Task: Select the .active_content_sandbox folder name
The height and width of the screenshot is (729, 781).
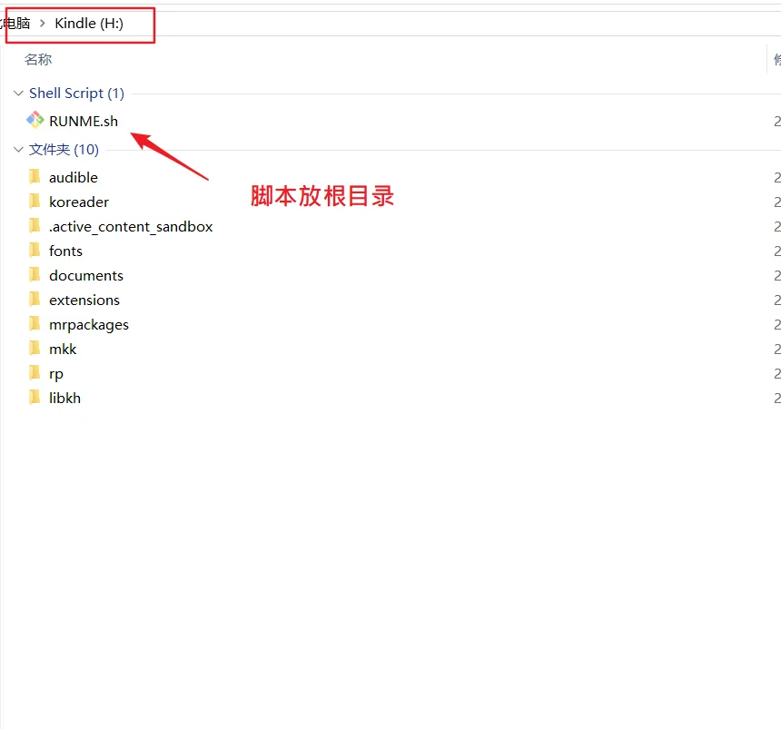Action: point(131,227)
